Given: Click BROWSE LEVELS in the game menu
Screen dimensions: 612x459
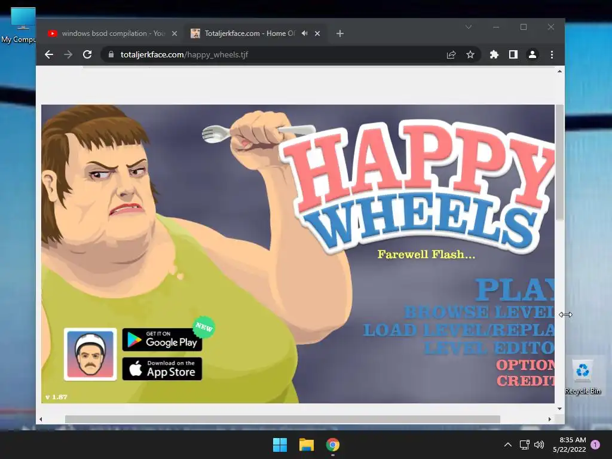Looking at the screenshot, I should tap(479, 312).
